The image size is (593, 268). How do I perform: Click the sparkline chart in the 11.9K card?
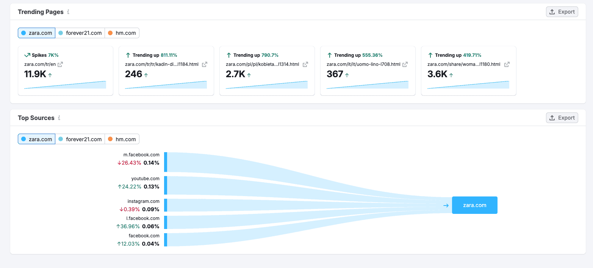click(65, 85)
